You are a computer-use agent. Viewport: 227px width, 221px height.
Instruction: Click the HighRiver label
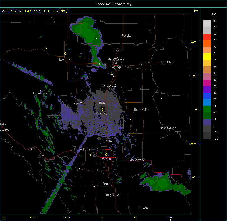(x=113, y=195)
